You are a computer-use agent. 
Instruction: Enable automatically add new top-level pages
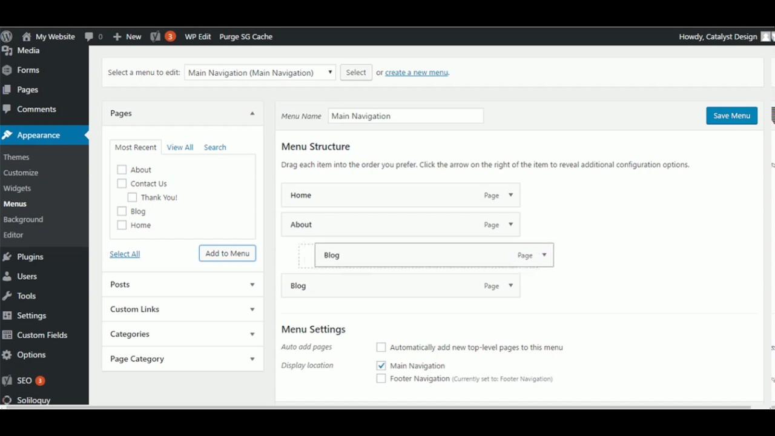(x=381, y=347)
